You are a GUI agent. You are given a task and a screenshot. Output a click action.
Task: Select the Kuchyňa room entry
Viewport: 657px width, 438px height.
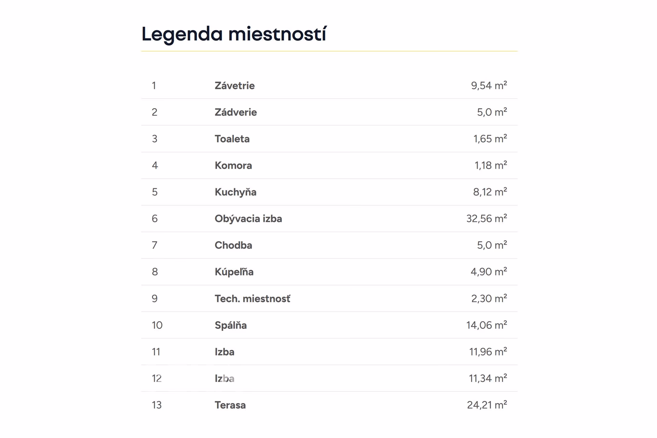[x=235, y=192]
